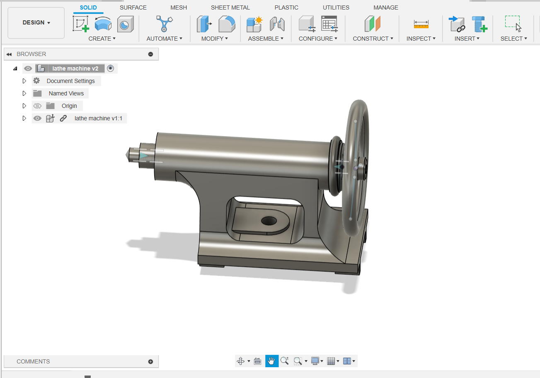Select the Automate tool icon
540x378 pixels.
click(x=164, y=24)
